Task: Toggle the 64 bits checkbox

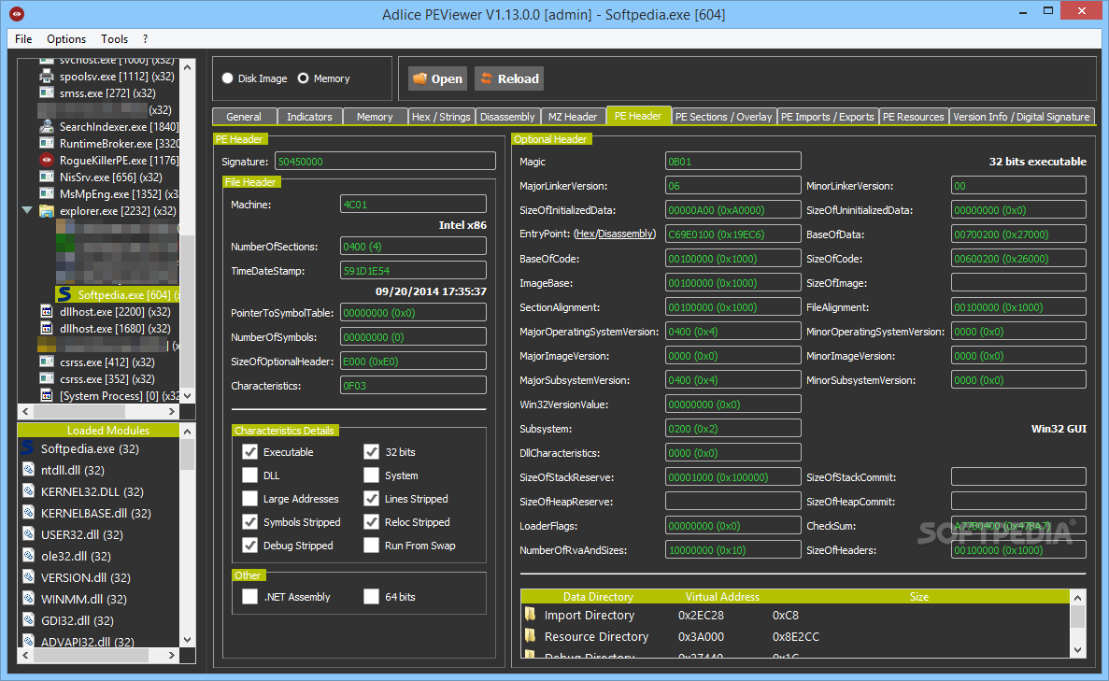Action: 371,597
